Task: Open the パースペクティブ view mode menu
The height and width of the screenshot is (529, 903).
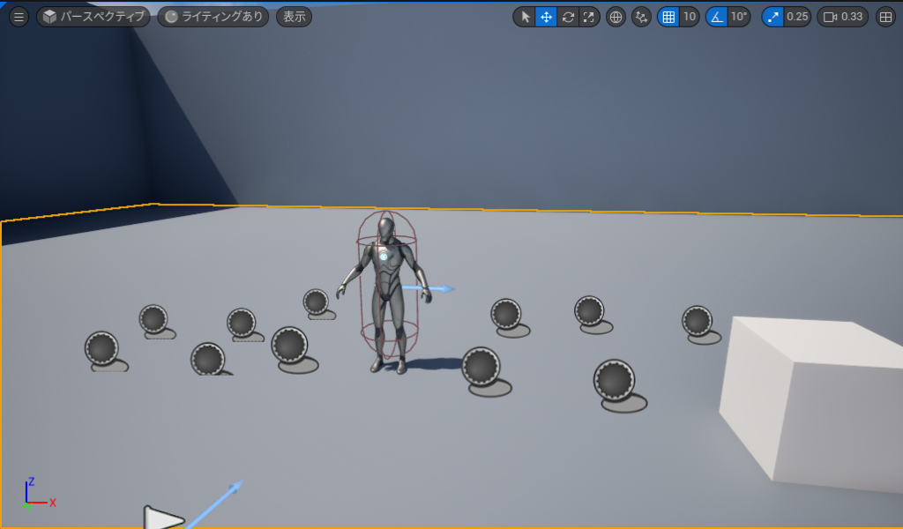Action: (x=93, y=17)
